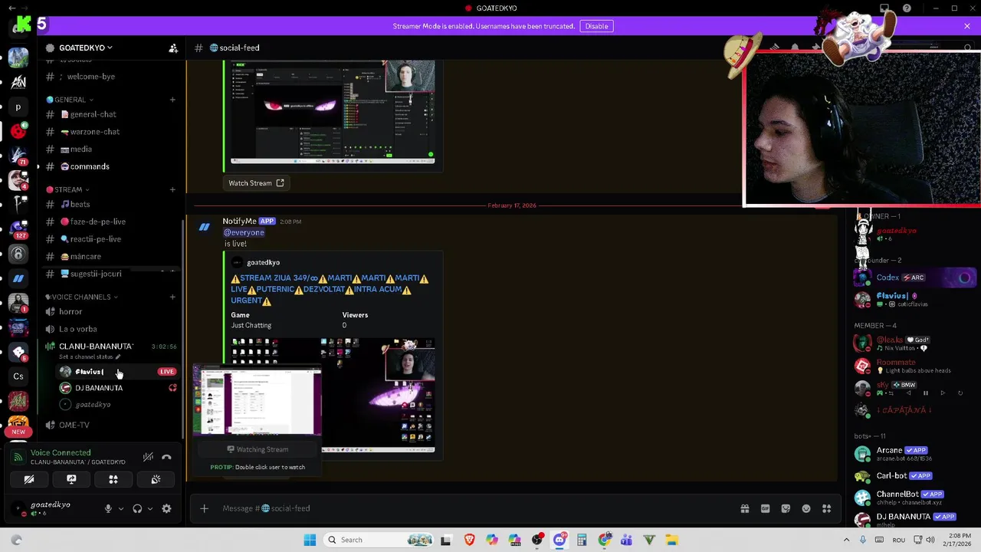The height and width of the screenshot is (552, 981).
Task: Open GOATEDKYO server dropdown menu
Action: (x=85, y=48)
